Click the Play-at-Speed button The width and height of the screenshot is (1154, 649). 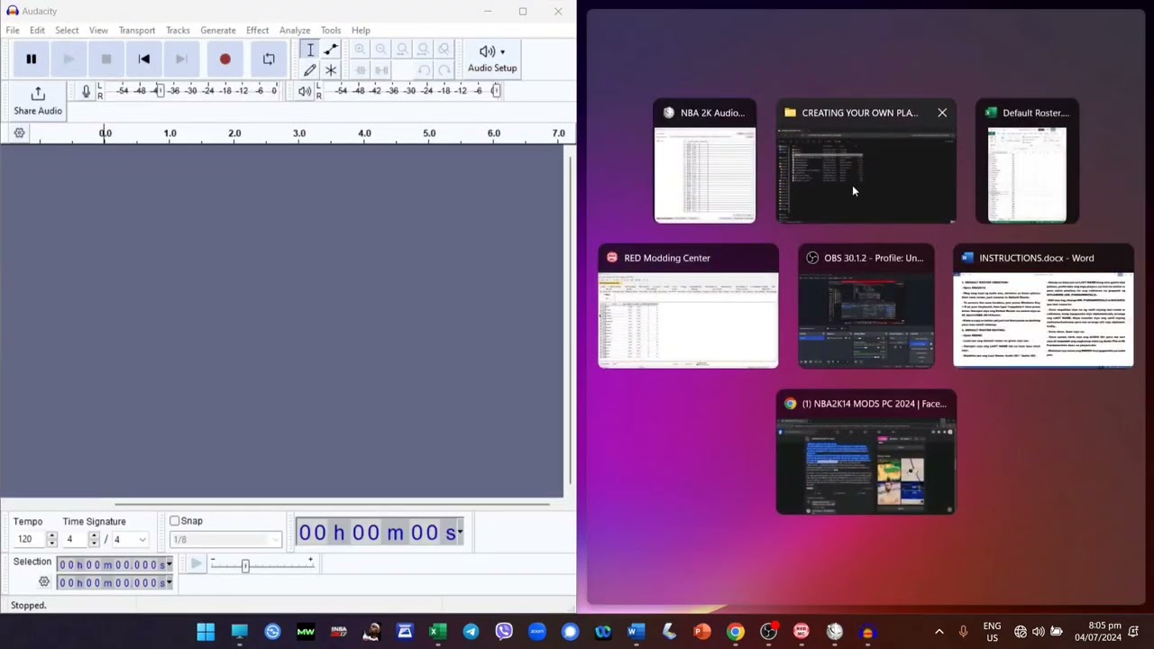(x=196, y=564)
